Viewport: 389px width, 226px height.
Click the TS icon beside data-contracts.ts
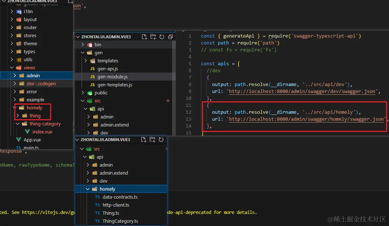98,197
